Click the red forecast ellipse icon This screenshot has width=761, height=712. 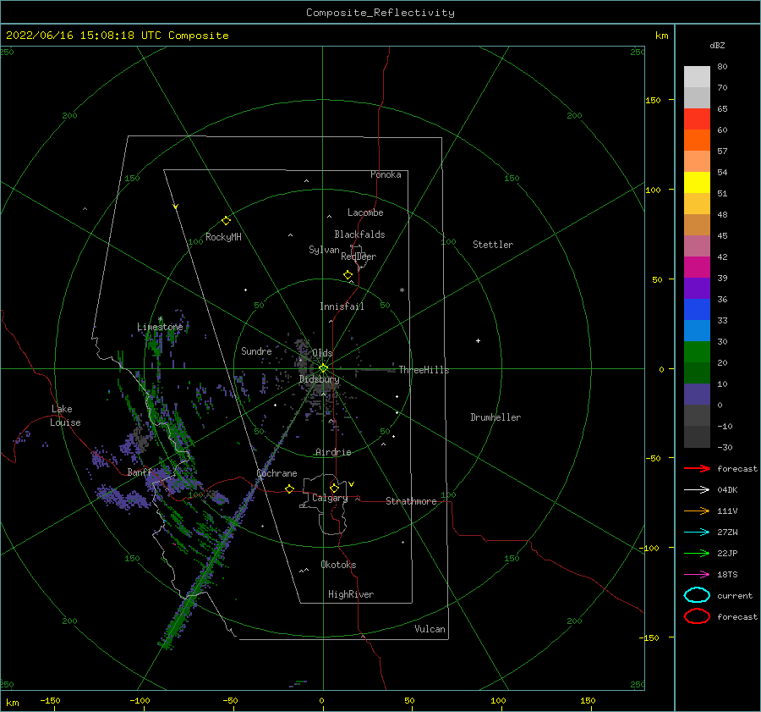pos(697,616)
